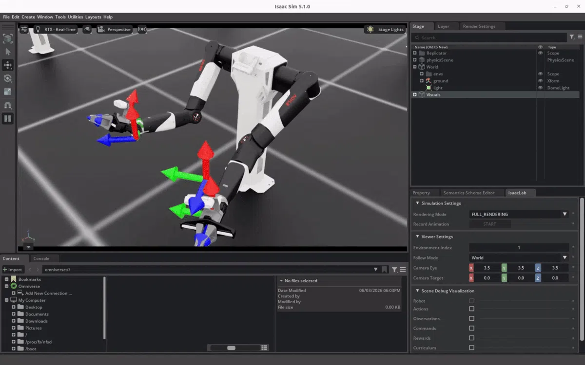The width and height of the screenshot is (585, 365).
Task: Open the Layouts menu
Action: coord(93,17)
